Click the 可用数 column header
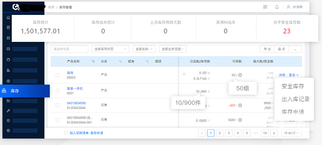Viewport: 322px width, 145px height. [x=237, y=61]
